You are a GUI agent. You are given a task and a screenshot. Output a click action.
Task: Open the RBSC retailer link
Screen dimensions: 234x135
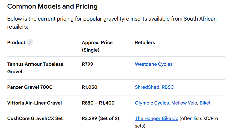168,87
